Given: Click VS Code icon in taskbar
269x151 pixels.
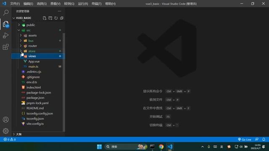Looking at the screenshot, I should tap(170, 147).
